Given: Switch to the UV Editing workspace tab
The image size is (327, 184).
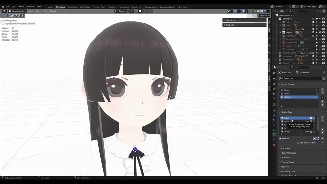Looking at the screenshot, I should [x=85, y=7].
